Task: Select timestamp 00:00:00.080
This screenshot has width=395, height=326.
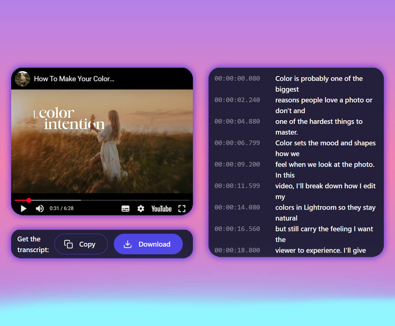Action: [x=237, y=78]
